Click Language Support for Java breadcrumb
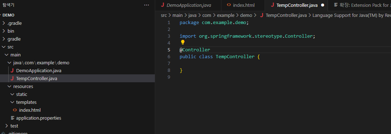 pos(352,15)
